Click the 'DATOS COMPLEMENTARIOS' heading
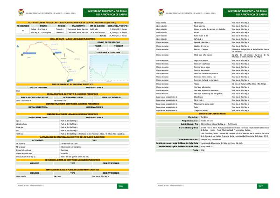Viewport: 280px width, 198px height. click(212, 114)
